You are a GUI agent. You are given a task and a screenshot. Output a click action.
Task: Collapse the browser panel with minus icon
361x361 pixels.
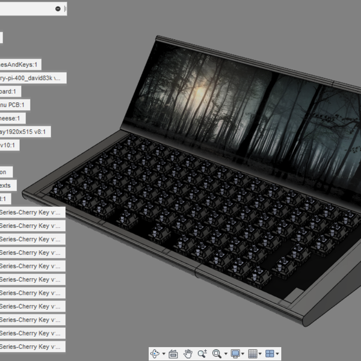[58, 8]
